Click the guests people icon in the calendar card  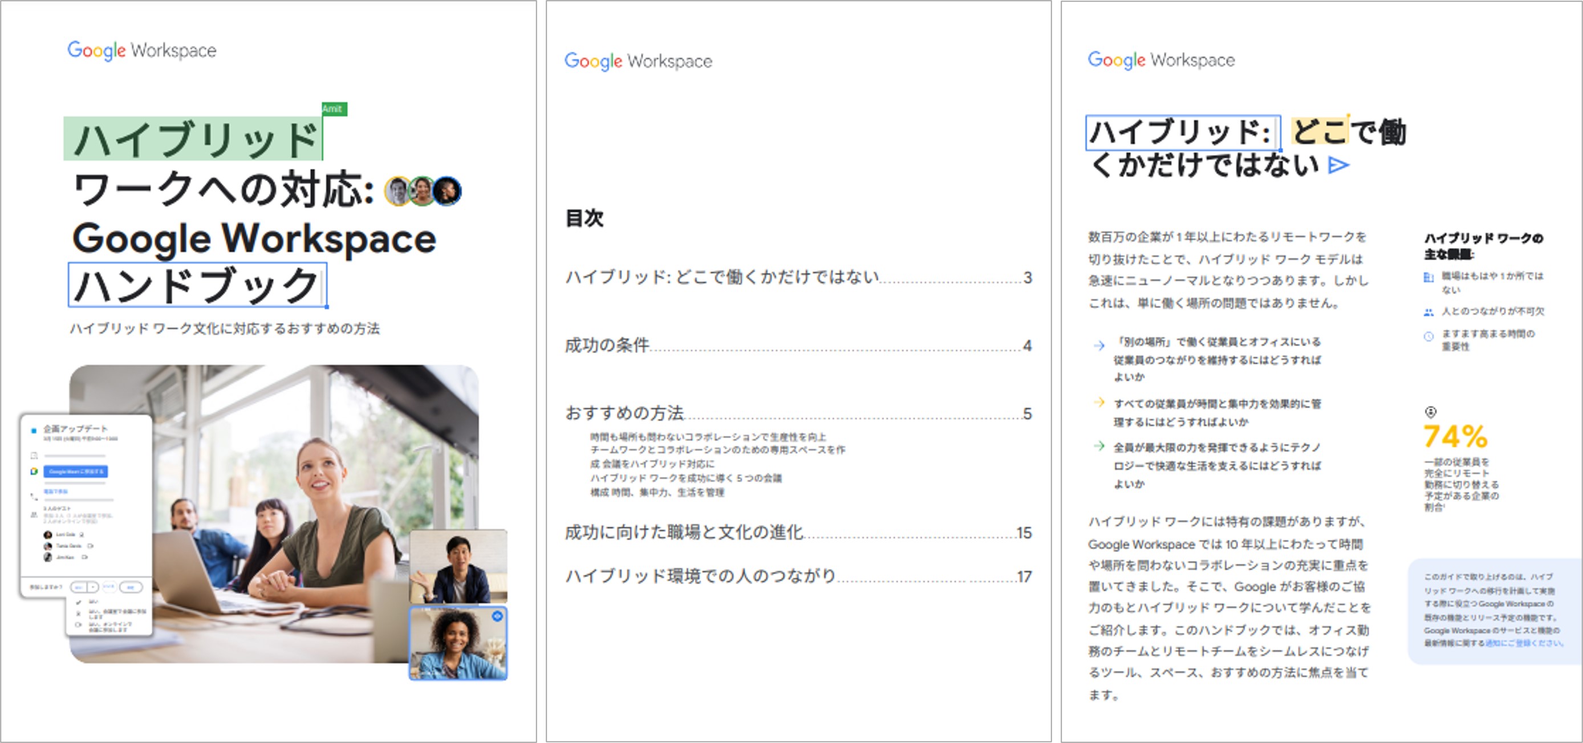click(34, 514)
